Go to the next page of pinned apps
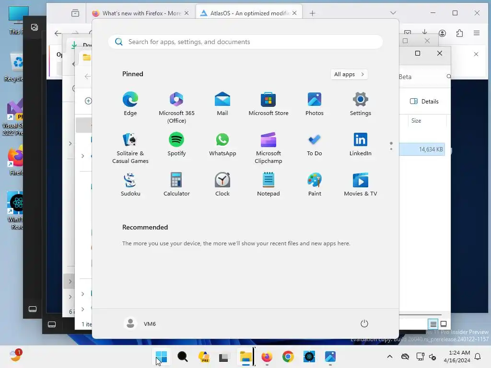The width and height of the screenshot is (491, 368). [x=391, y=149]
